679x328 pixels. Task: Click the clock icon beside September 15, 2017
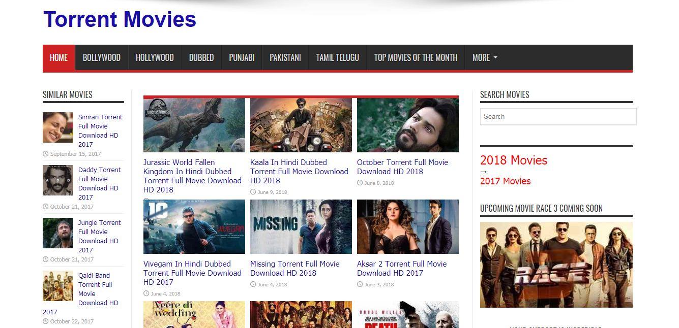click(46, 154)
